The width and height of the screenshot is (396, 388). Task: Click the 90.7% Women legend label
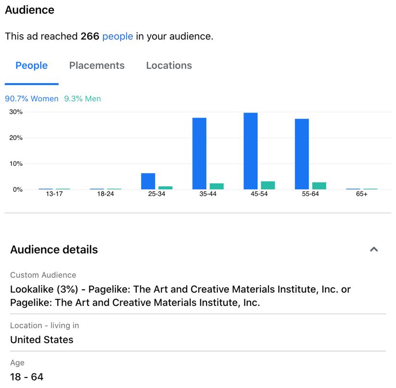(x=32, y=98)
